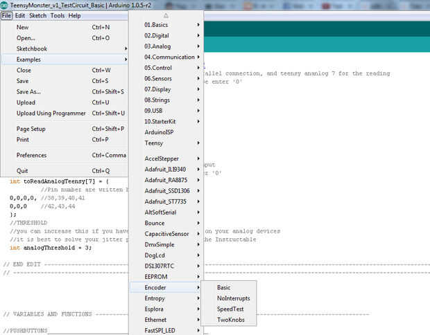The image size is (430, 335).
Task: Choose Save As... menu entry
Action: click(x=64, y=91)
